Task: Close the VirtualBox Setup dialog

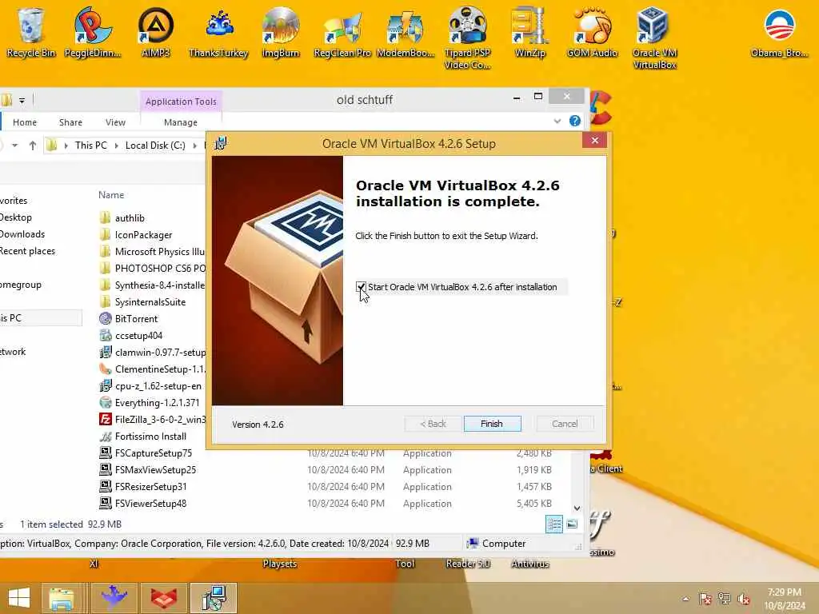Action: click(594, 141)
